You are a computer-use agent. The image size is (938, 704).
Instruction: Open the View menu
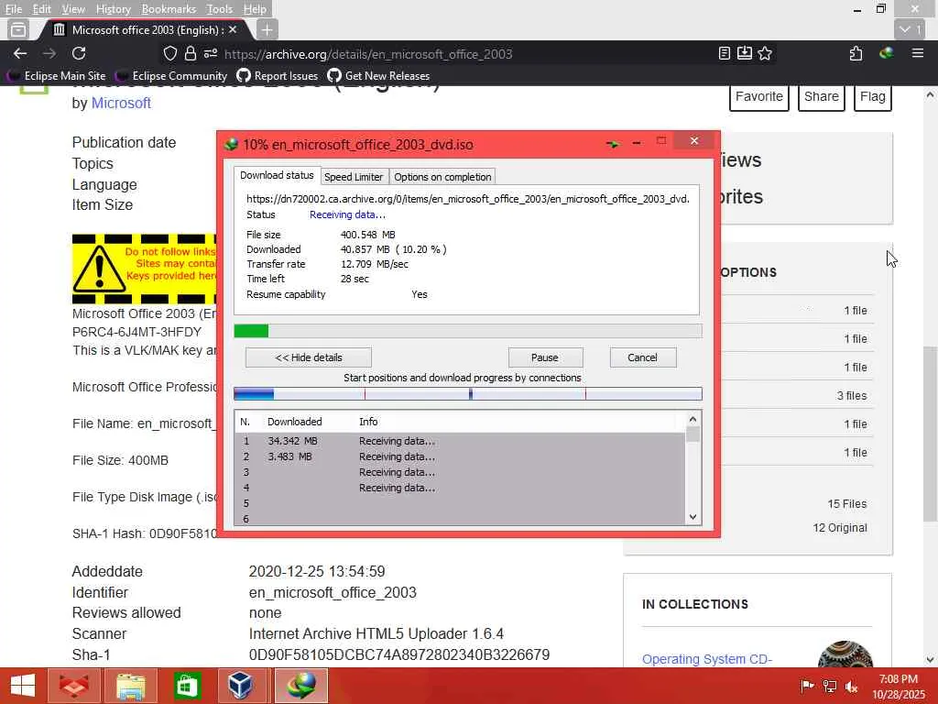tap(73, 9)
